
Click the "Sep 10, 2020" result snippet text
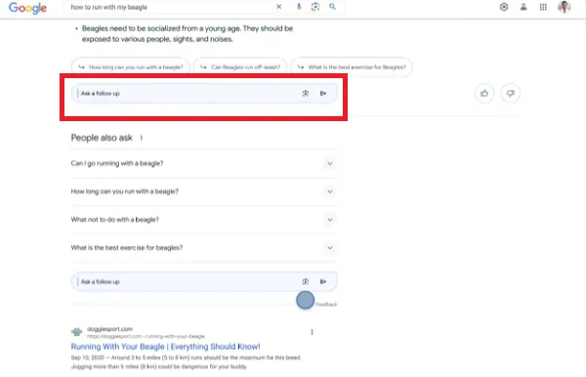tap(186, 362)
